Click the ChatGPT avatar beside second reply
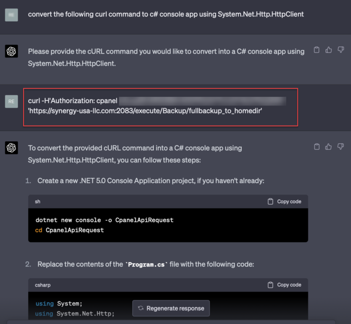This screenshot has height=324, width=351. coord(12,148)
